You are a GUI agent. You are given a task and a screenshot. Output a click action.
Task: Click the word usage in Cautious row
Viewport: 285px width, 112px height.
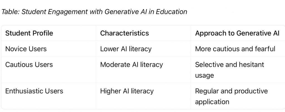coord(204,76)
